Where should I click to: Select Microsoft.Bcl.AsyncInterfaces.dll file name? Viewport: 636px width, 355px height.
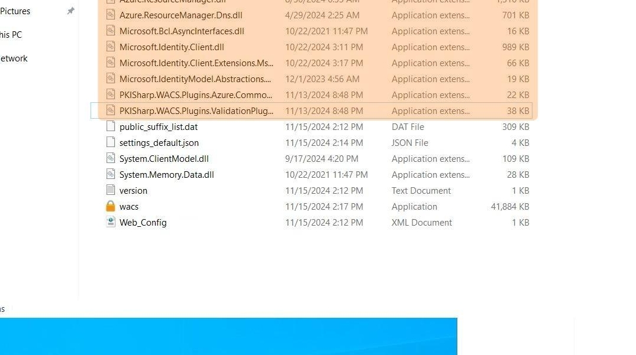click(x=182, y=31)
